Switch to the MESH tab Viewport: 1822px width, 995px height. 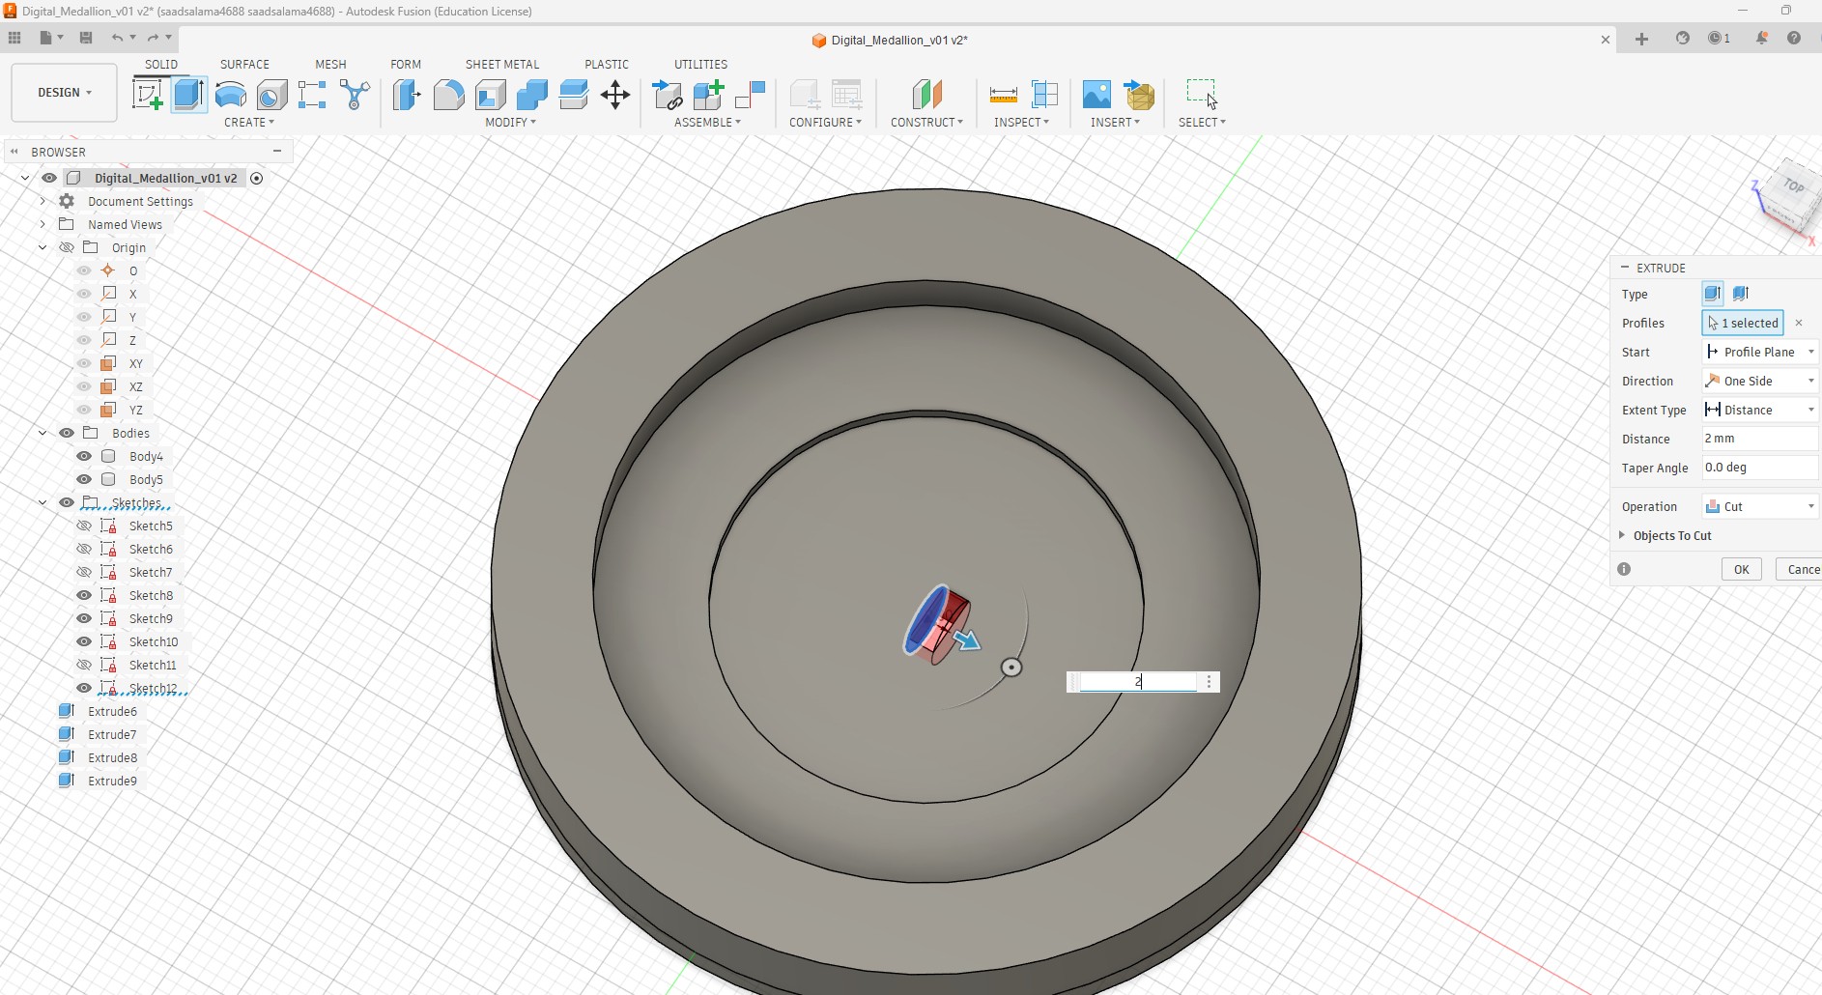coord(330,64)
